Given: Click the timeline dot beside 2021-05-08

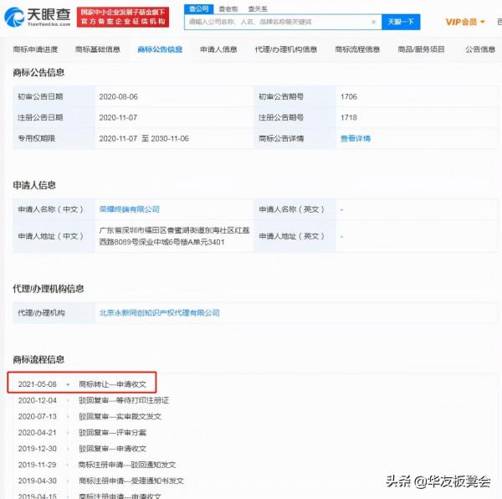Looking at the screenshot, I should coord(68,384).
